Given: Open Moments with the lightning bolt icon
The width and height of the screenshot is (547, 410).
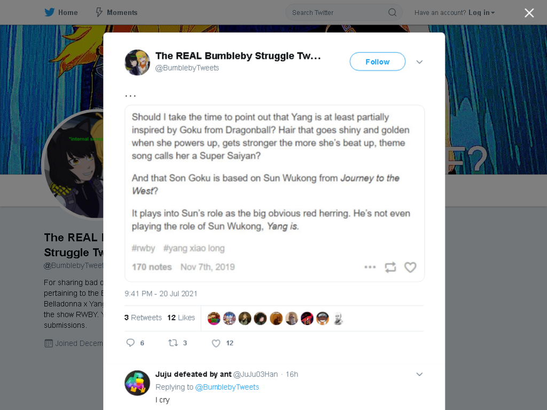Looking at the screenshot, I should (99, 12).
